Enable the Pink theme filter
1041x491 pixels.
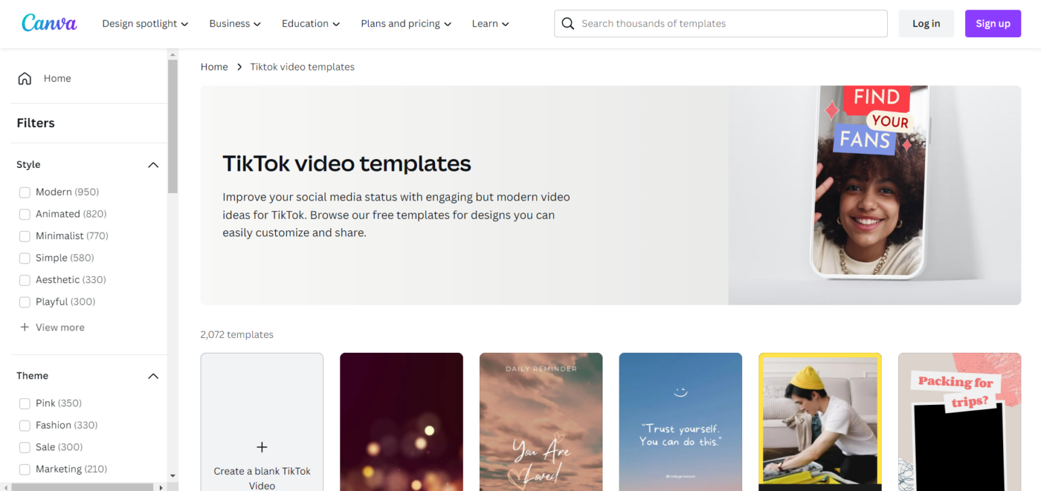(x=24, y=403)
